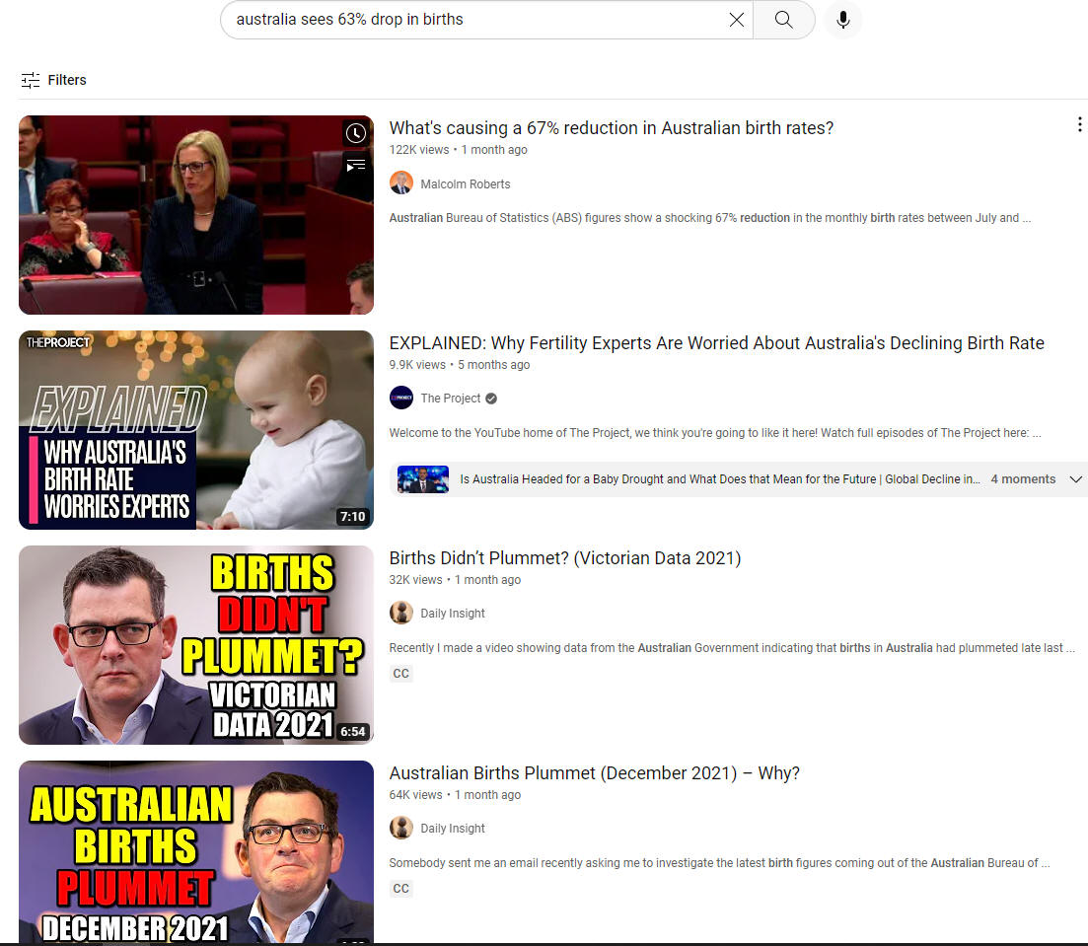Image resolution: width=1088 pixels, height=946 pixels.
Task: Open 'Australian Births Plummet (December 2021) – Why?' title
Action: 594,774
